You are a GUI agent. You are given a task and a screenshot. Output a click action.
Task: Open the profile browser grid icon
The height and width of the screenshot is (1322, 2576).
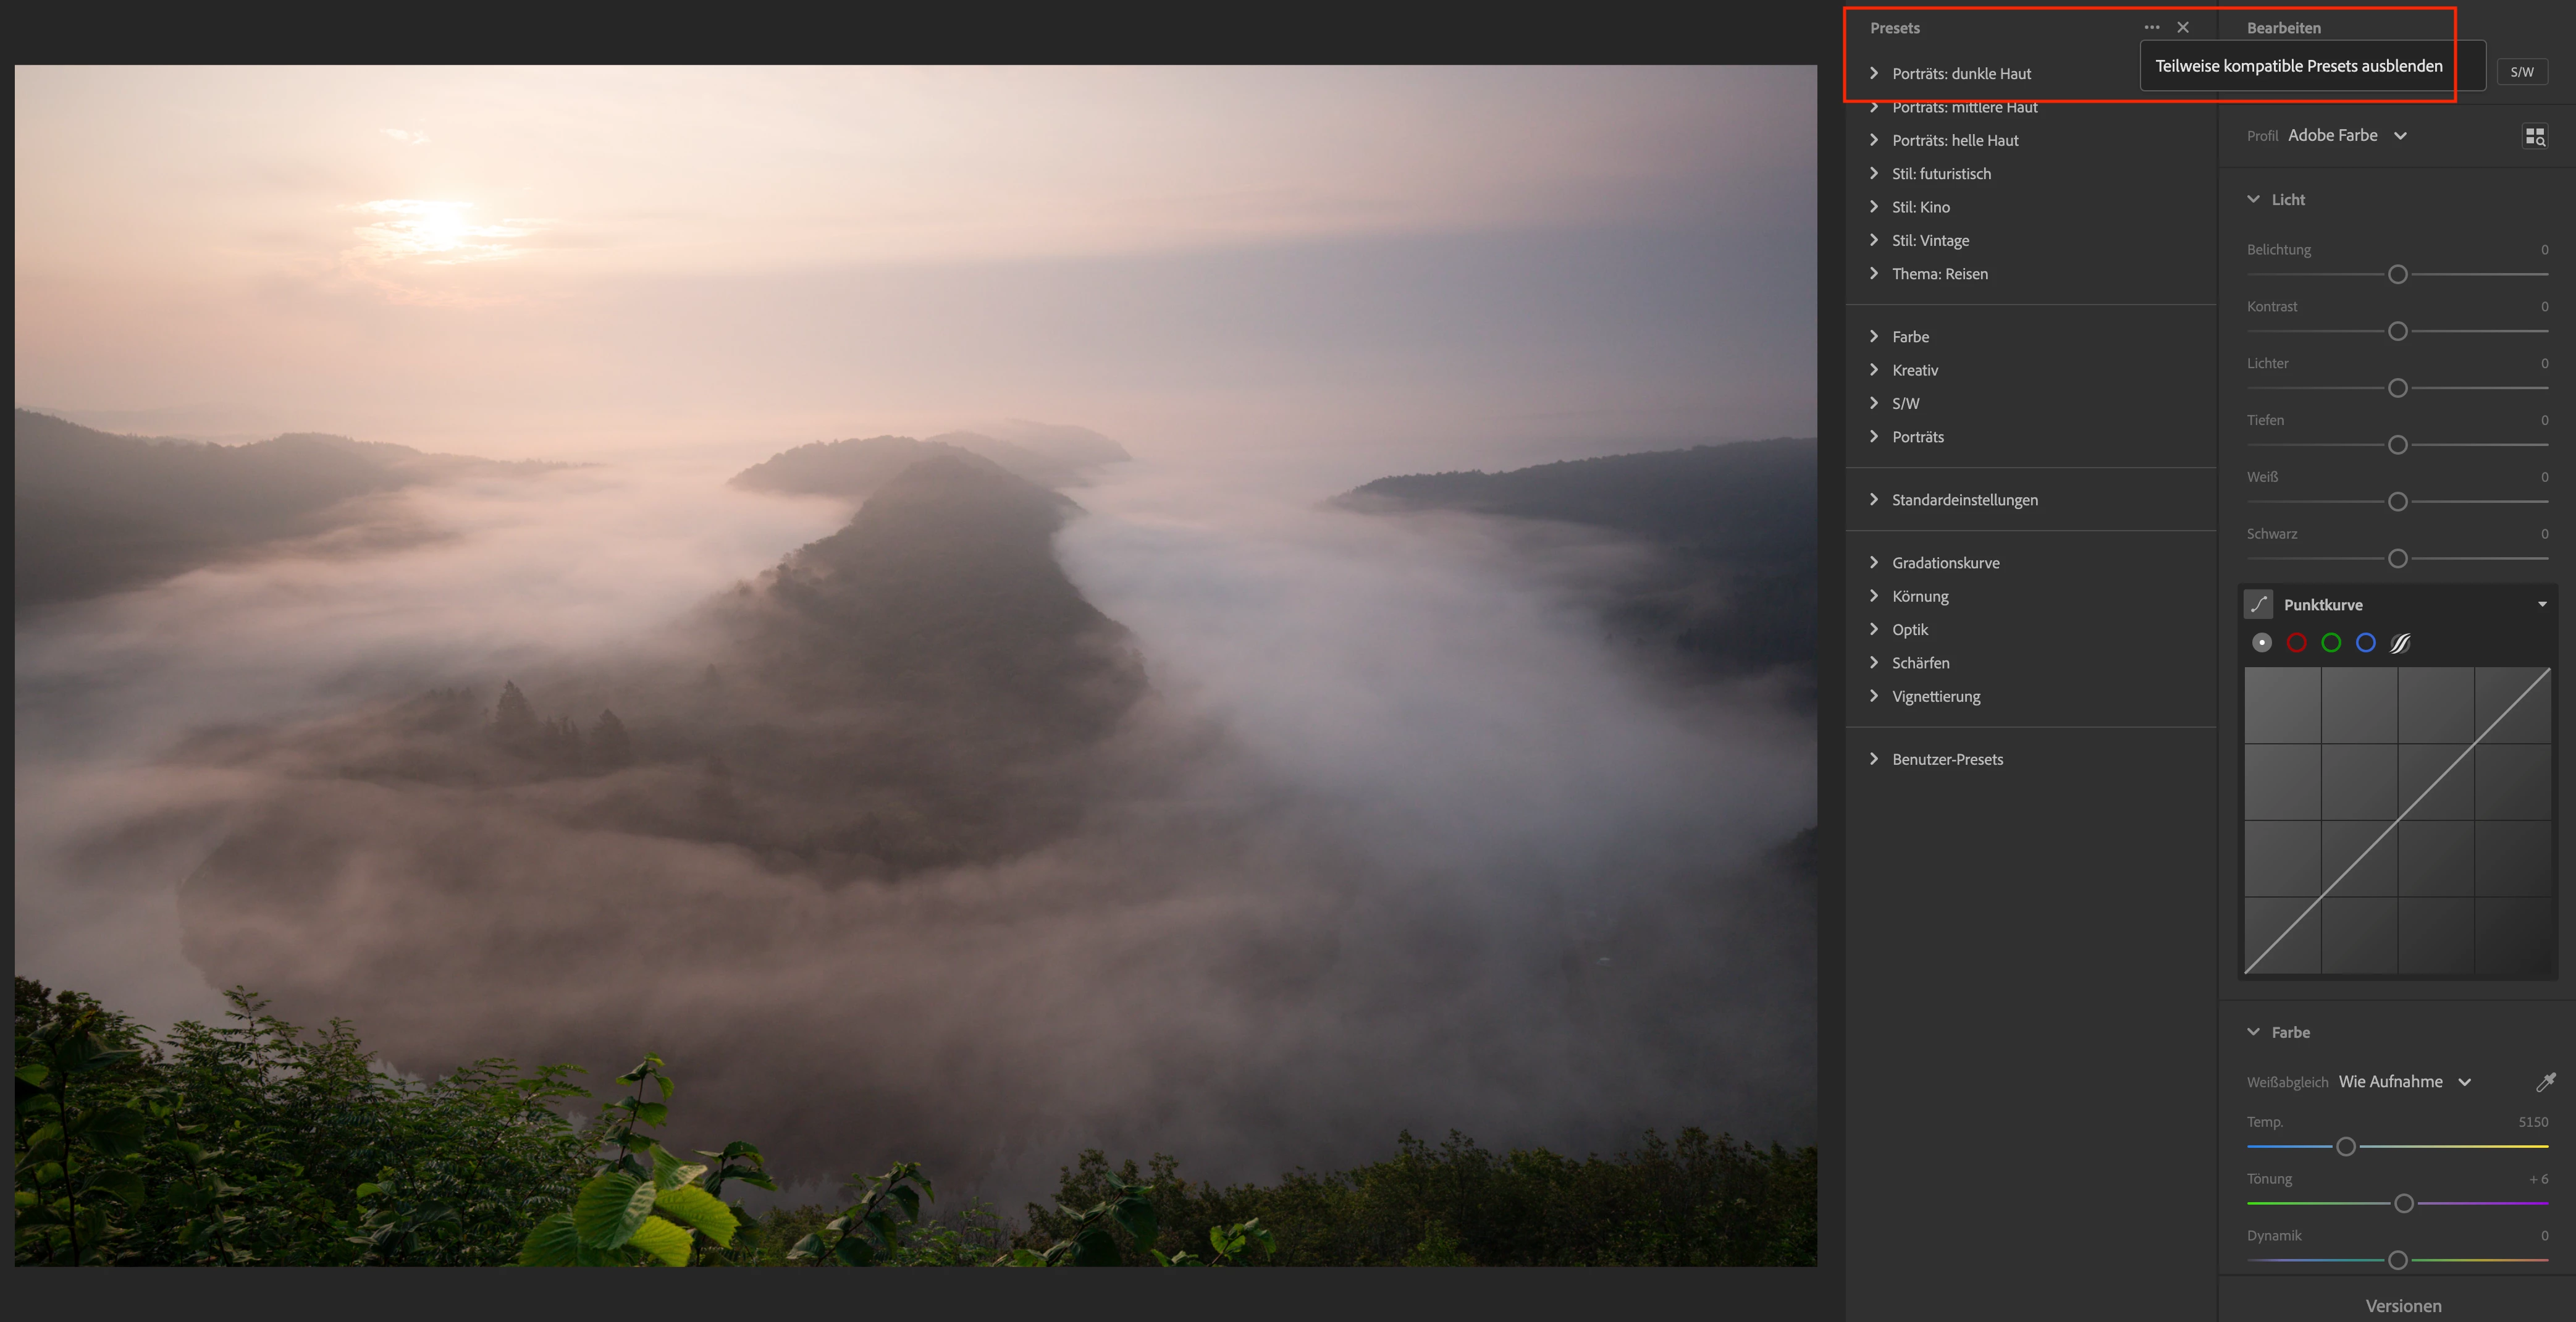[2534, 136]
